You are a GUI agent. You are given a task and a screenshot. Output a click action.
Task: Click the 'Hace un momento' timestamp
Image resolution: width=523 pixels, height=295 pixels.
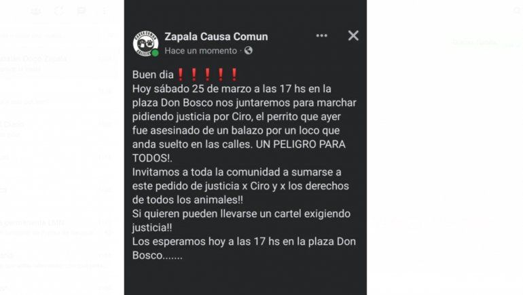tap(201, 51)
